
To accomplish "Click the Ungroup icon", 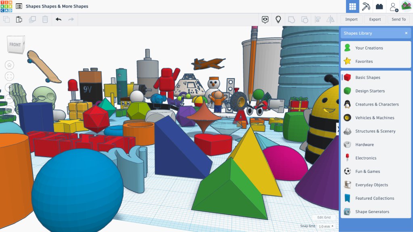I will [x=305, y=19].
